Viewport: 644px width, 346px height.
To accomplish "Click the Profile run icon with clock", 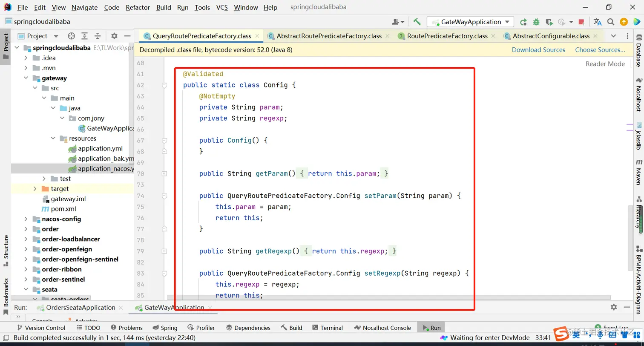I will (x=561, y=22).
